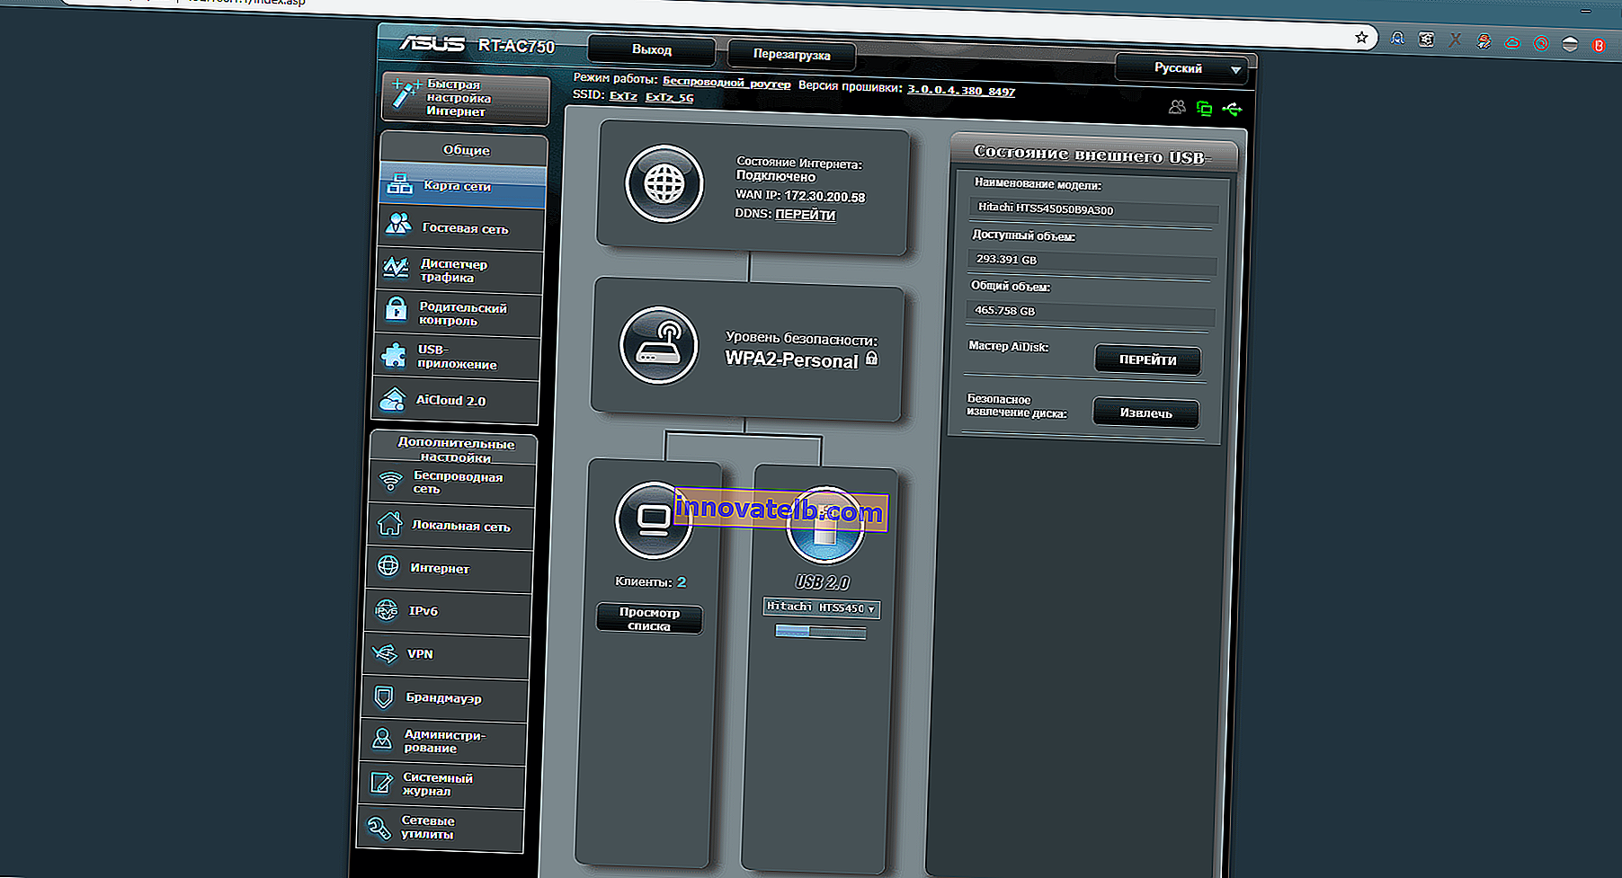Open the quick Internet setup wizard icon
Image resolution: width=1622 pixels, height=878 pixels.
(x=405, y=94)
